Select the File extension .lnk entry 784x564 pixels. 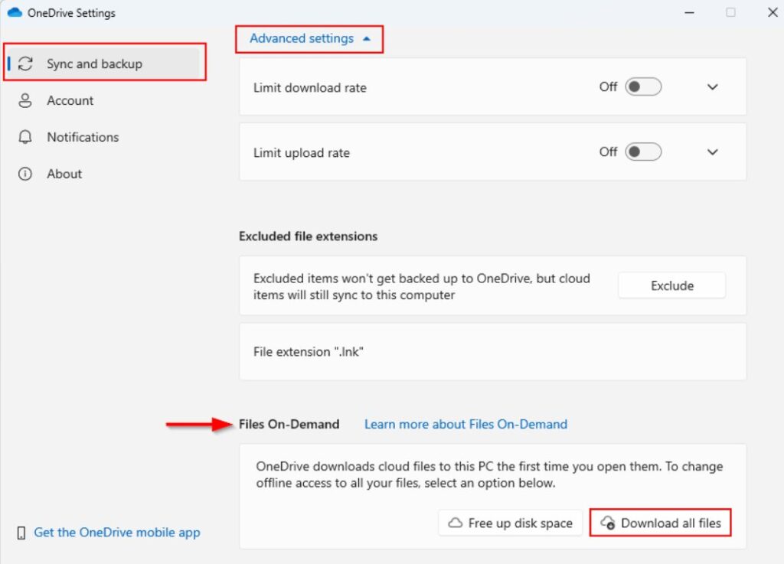point(307,351)
